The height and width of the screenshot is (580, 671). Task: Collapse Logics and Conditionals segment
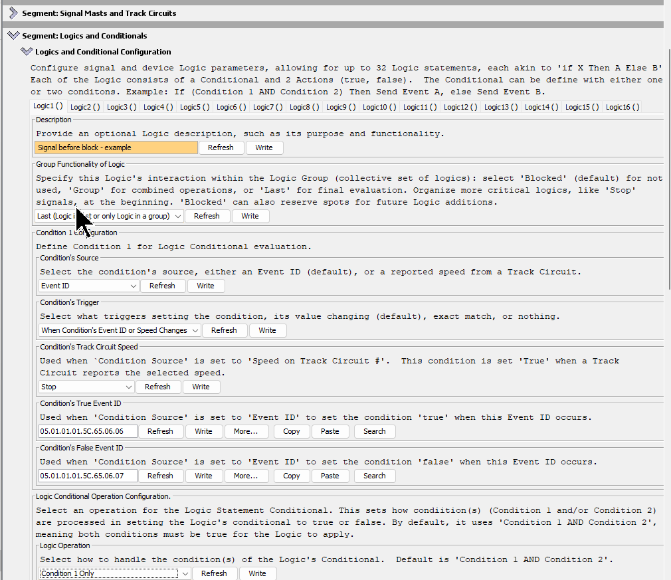tap(14, 35)
